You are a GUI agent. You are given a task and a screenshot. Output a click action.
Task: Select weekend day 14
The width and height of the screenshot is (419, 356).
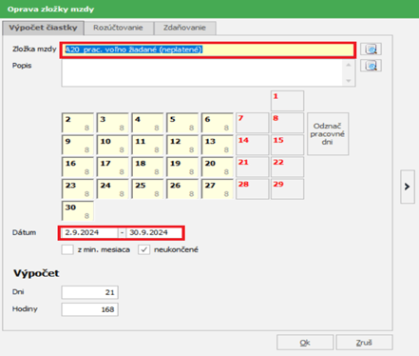[x=253, y=145]
